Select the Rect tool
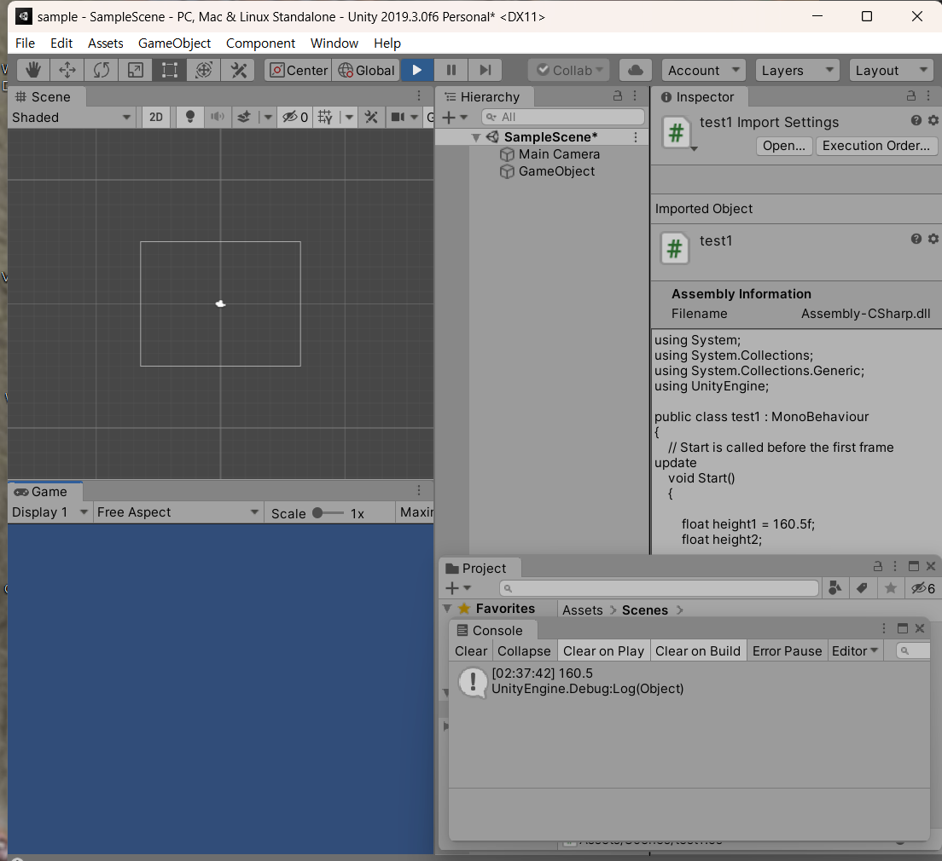The image size is (942, 861). (x=170, y=70)
